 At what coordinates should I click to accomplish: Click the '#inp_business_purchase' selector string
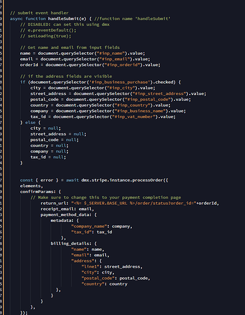point(120,82)
